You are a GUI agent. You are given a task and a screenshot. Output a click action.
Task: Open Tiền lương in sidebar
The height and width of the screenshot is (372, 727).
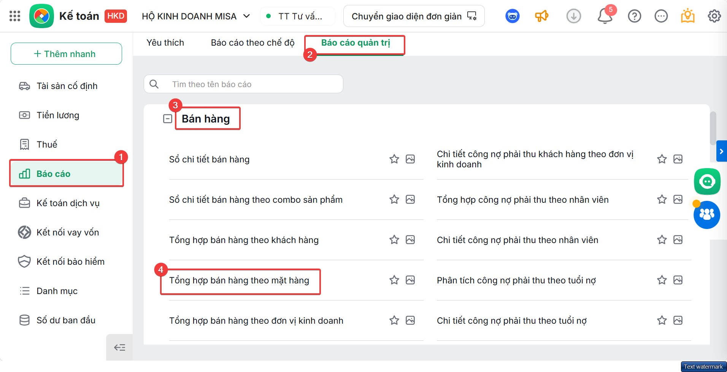coord(58,115)
